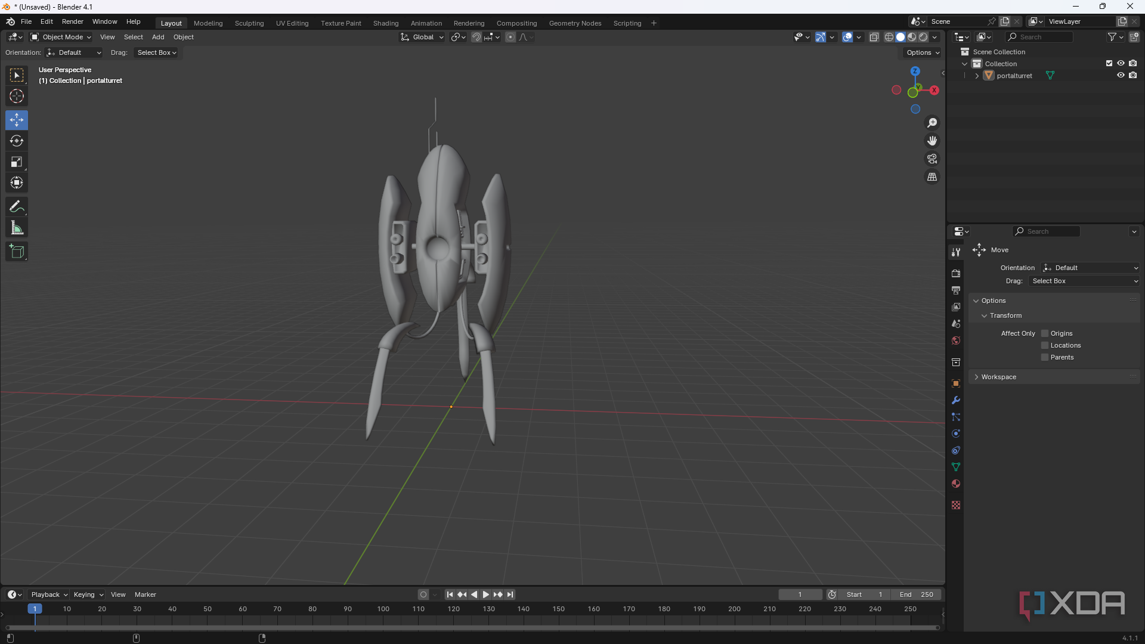The height and width of the screenshot is (644, 1145).
Task: Enable the Locations checkbox
Action: pyautogui.click(x=1045, y=345)
